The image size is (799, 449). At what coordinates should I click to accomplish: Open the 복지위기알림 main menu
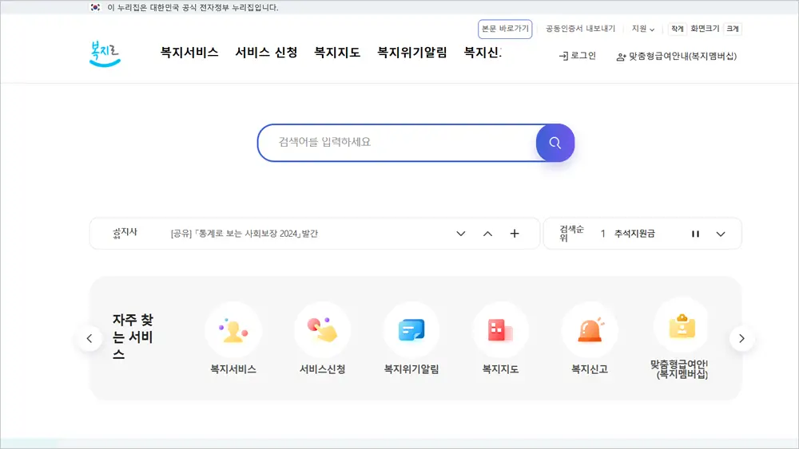[x=411, y=53]
